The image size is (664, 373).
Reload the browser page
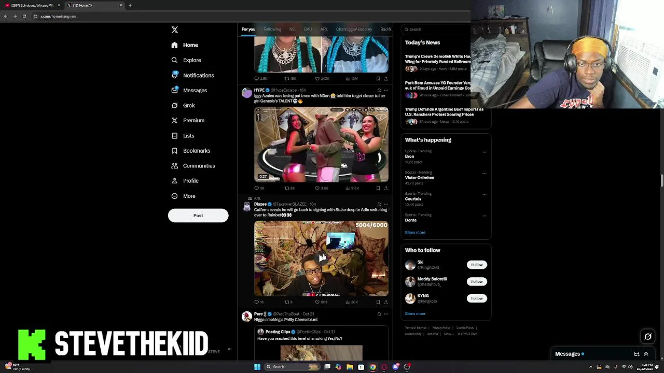pos(24,16)
